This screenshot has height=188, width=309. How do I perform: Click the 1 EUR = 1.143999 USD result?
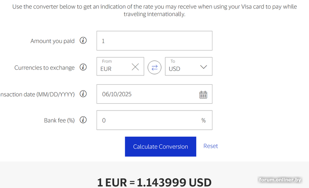[x=154, y=182]
